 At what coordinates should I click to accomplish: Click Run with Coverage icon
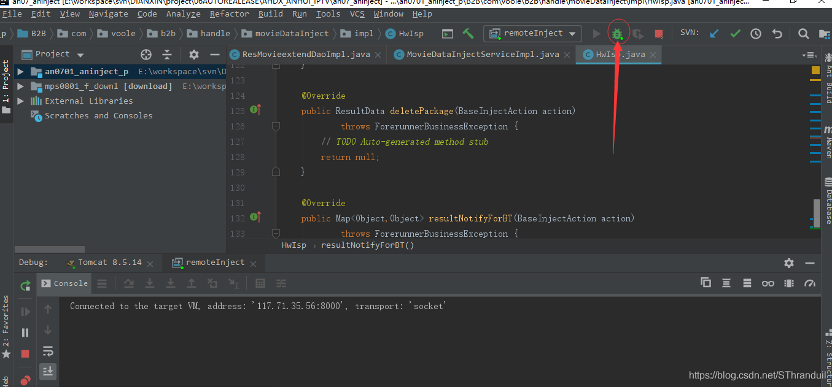tap(638, 34)
